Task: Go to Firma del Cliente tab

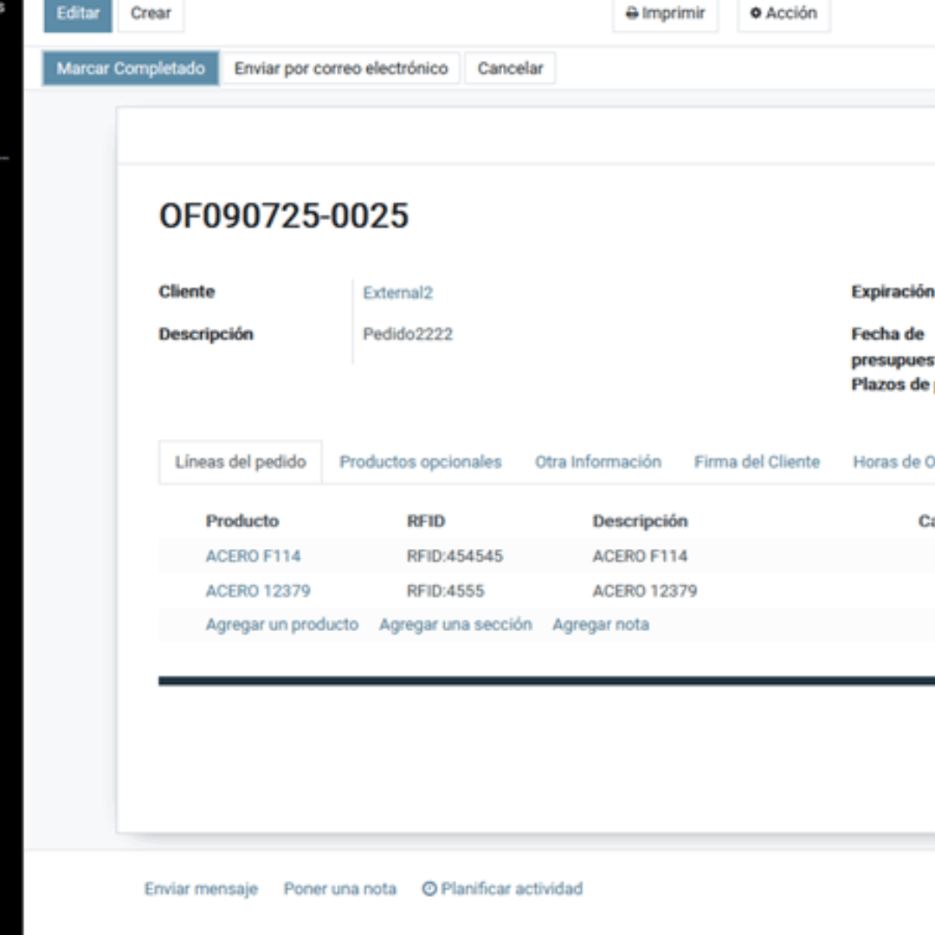Action: (x=756, y=462)
